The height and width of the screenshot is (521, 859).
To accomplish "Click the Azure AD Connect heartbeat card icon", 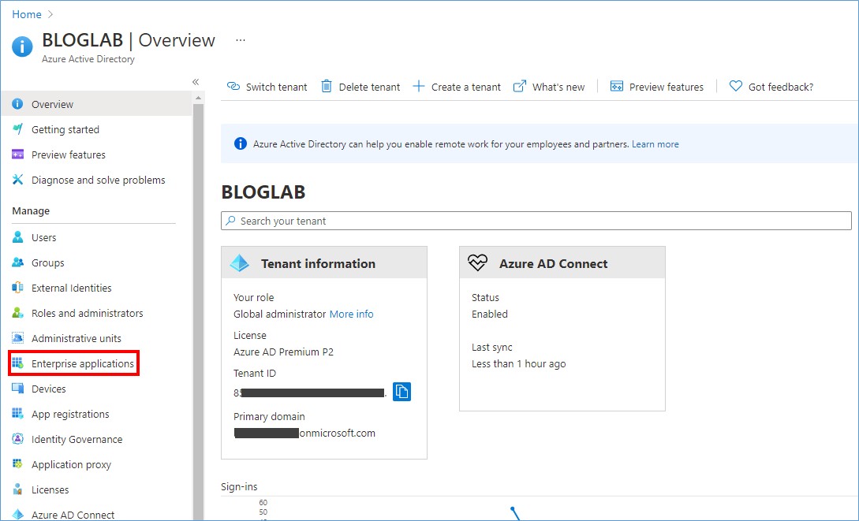I will coord(477,262).
